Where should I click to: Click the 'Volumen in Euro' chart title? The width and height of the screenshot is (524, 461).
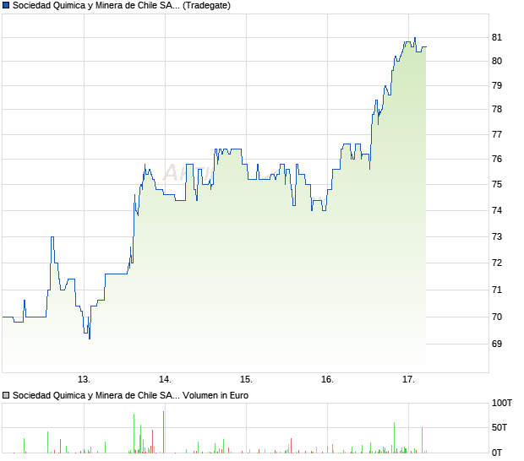[x=131, y=395]
